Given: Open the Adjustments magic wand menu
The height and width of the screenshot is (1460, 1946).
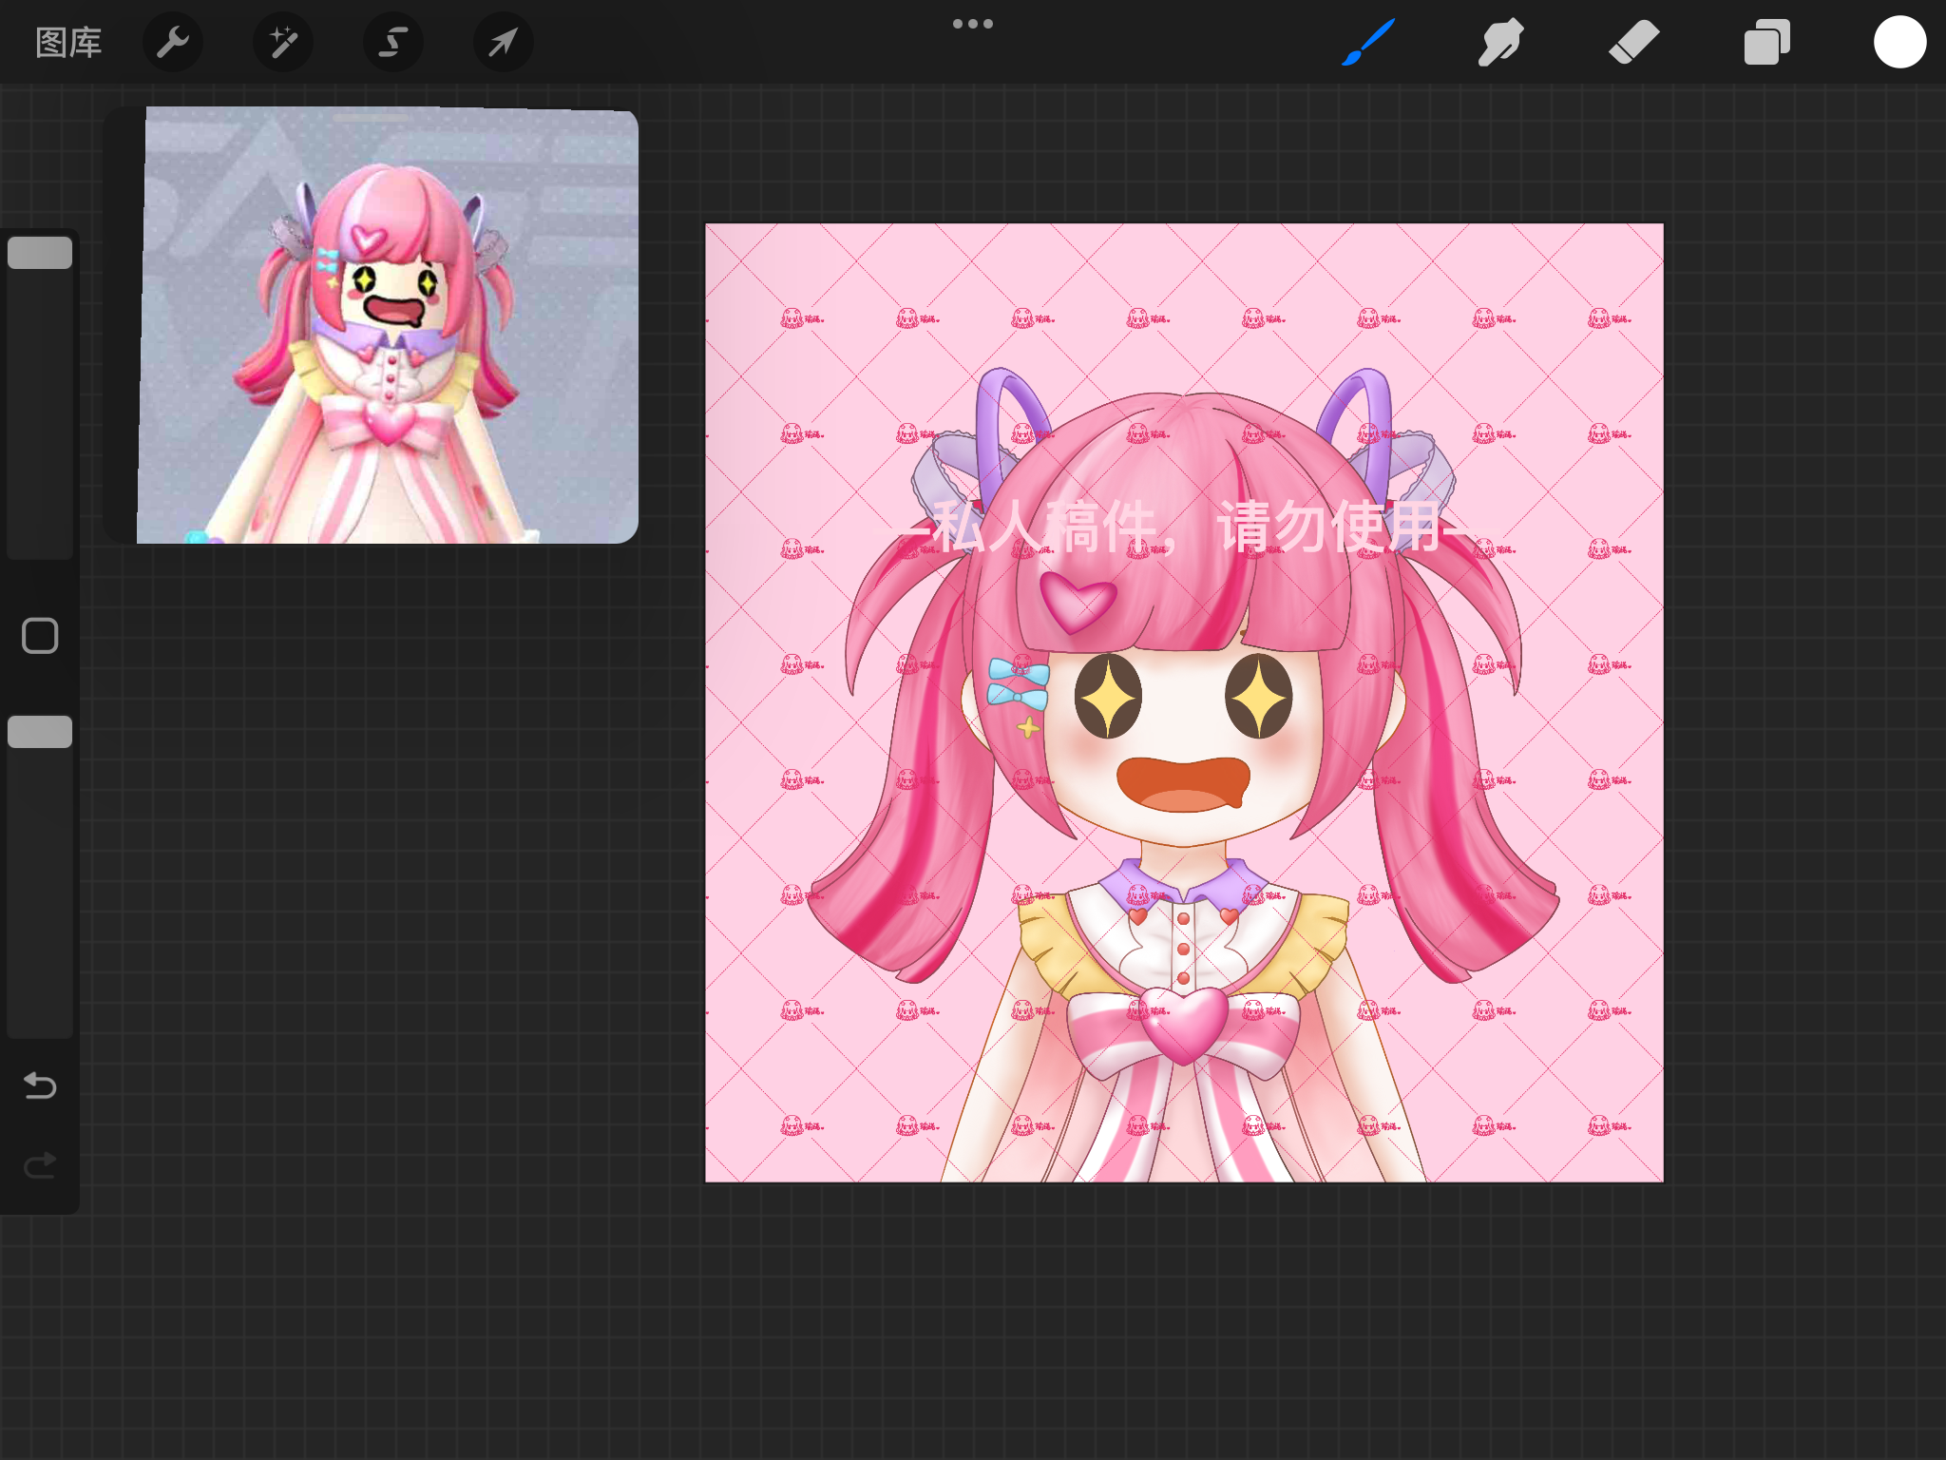Looking at the screenshot, I should (x=283, y=43).
